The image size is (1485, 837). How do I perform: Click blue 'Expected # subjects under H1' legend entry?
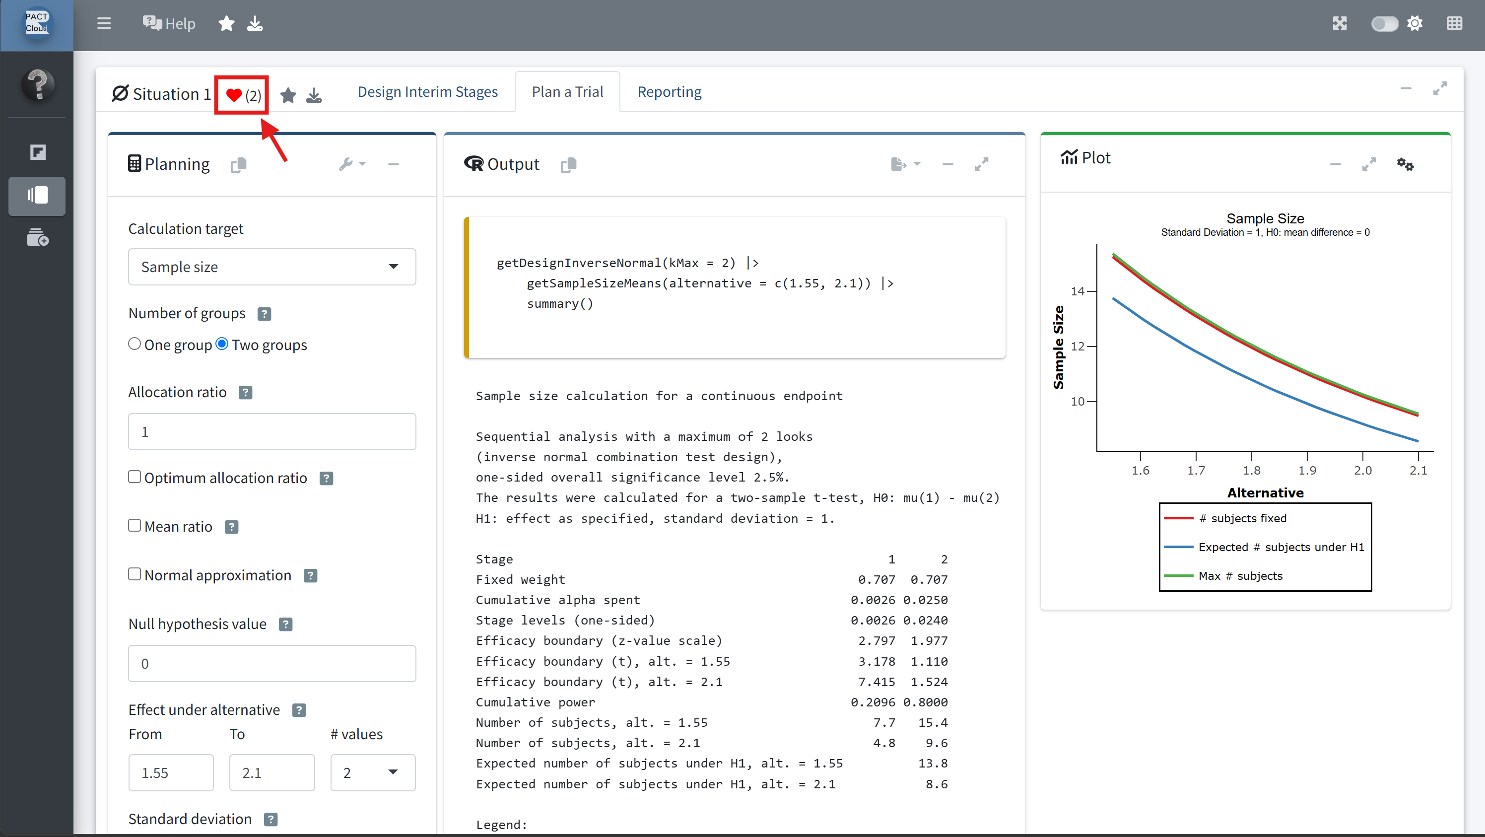(1264, 547)
